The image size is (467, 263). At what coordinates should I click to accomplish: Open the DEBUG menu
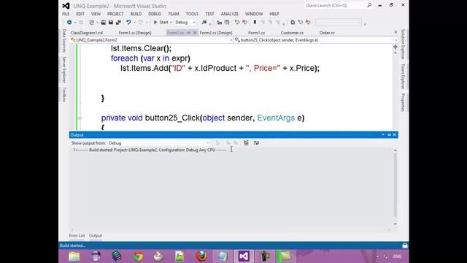click(155, 14)
